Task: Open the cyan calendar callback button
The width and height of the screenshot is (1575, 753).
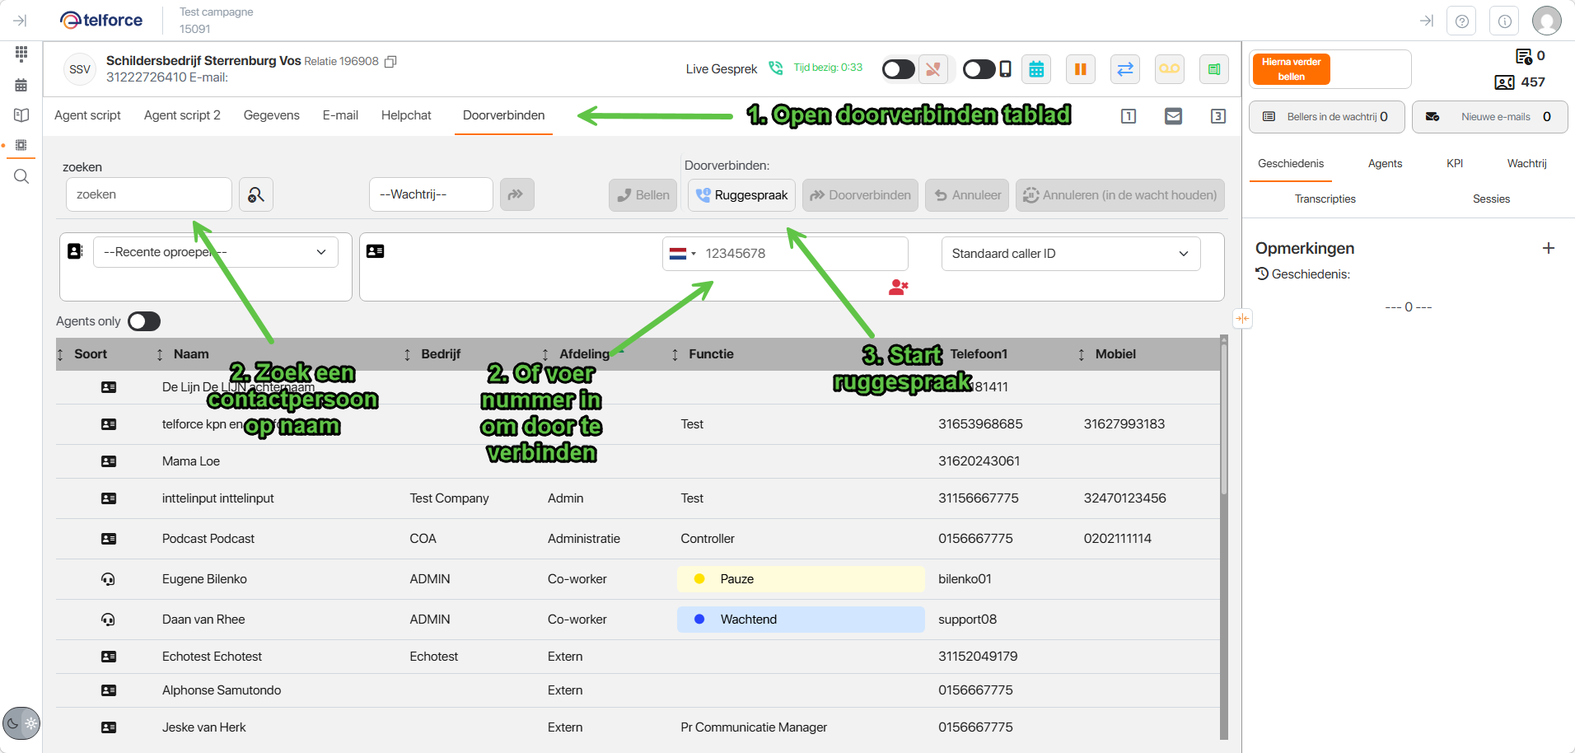Action: [x=1036, y=69]
